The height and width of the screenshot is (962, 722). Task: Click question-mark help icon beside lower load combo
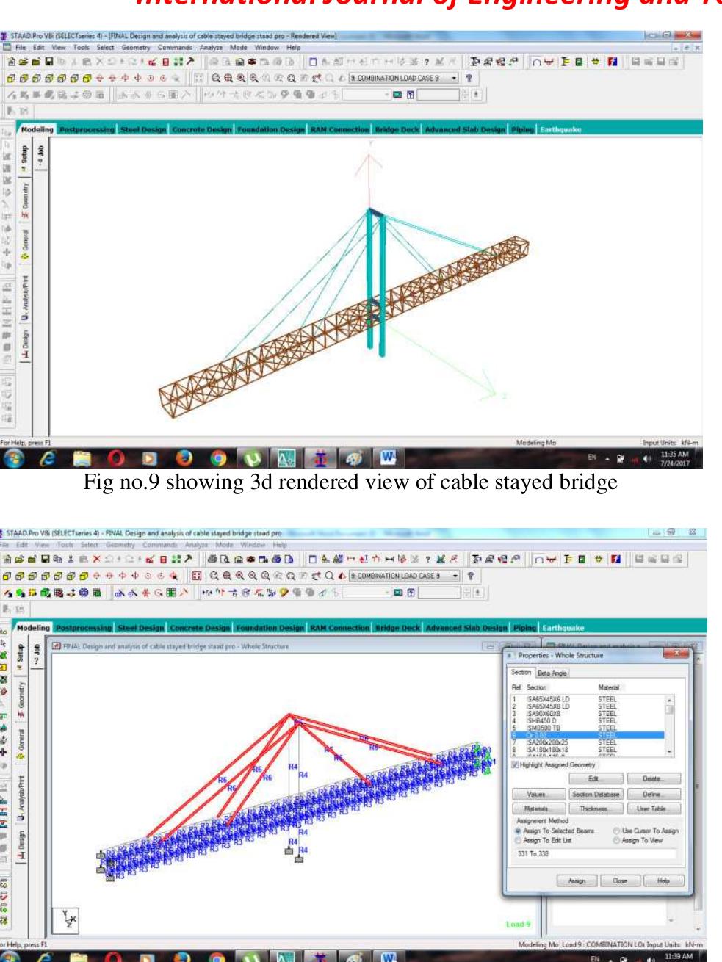(x=470, y=576)
